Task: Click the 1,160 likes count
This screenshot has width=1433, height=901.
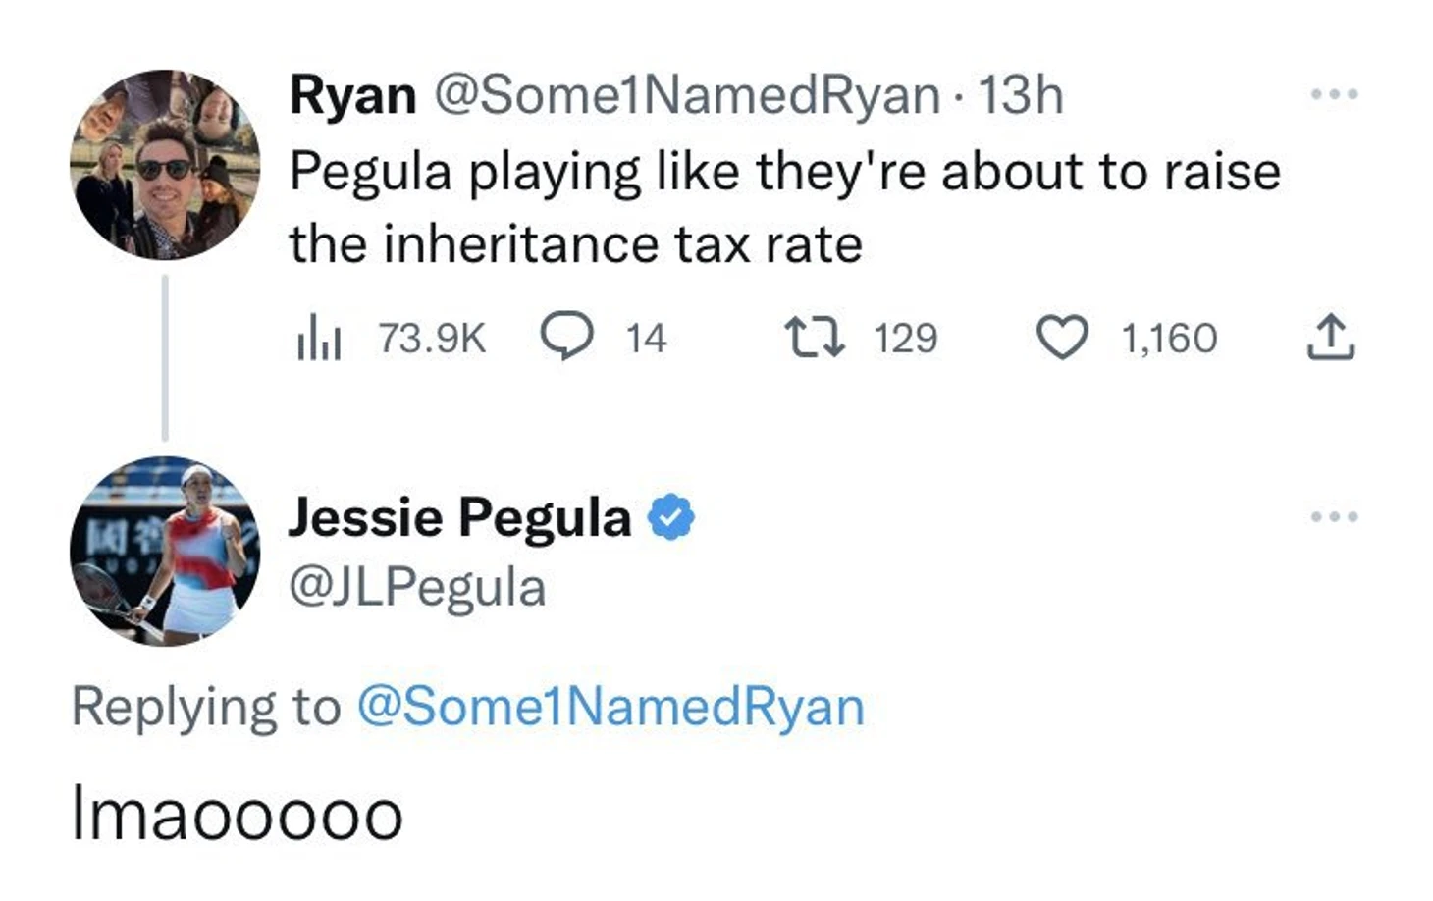Action: tap(1168, 339)
